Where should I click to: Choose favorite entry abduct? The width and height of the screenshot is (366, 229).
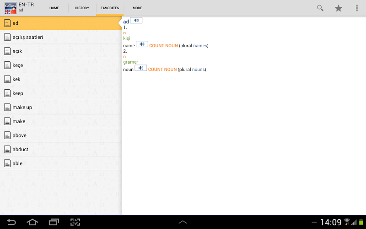61,149
